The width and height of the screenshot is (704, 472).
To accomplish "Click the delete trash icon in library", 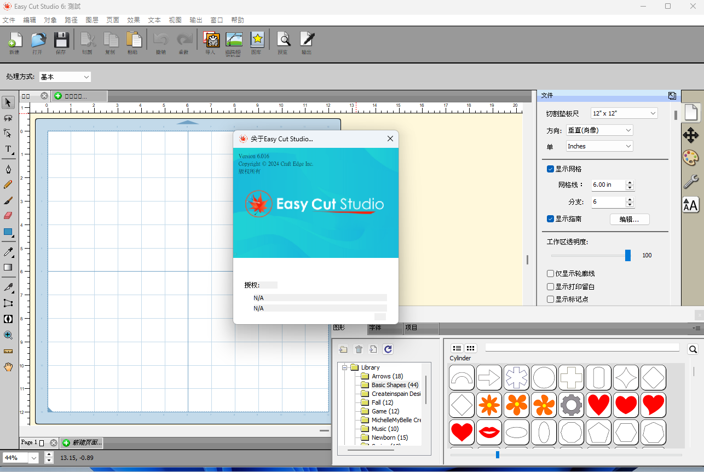I will [x=359, y=349].
